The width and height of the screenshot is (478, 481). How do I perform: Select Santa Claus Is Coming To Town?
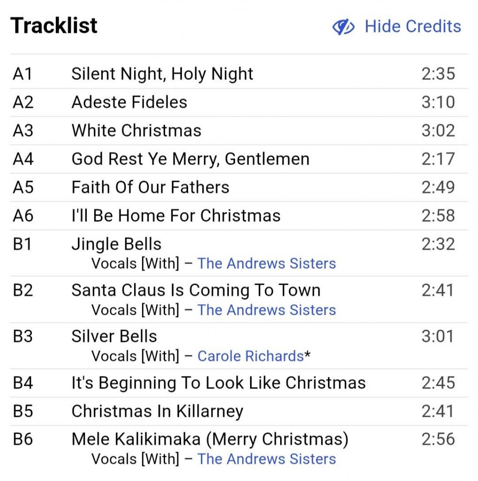[x=196, y=290]
